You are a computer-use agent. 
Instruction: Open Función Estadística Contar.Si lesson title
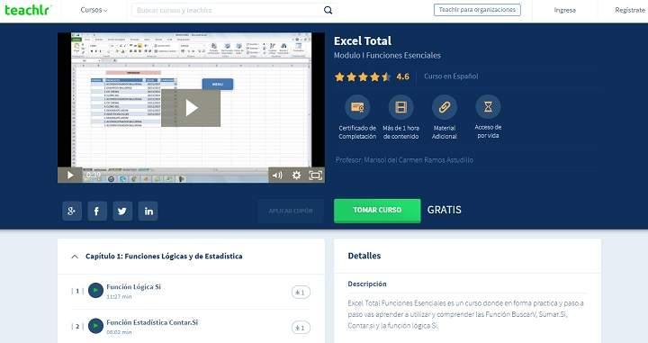(x=152, y=322)
